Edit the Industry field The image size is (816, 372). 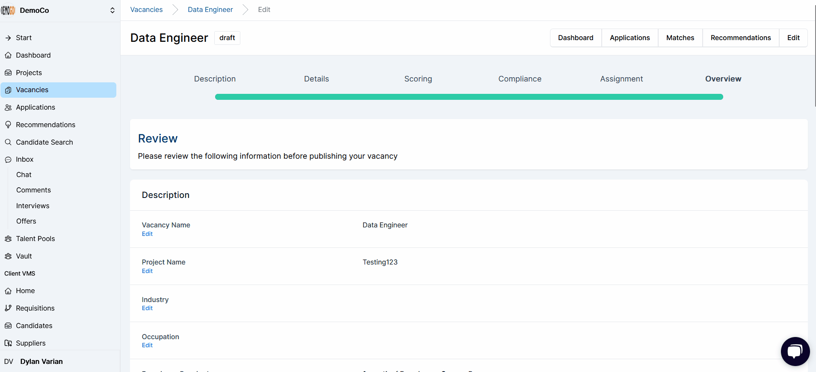coord(147,308)
